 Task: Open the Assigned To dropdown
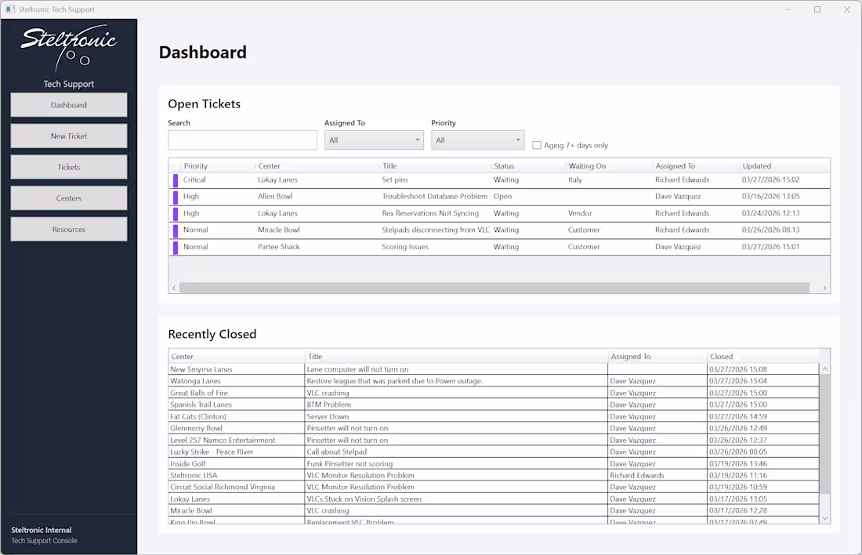pos(373,140)
